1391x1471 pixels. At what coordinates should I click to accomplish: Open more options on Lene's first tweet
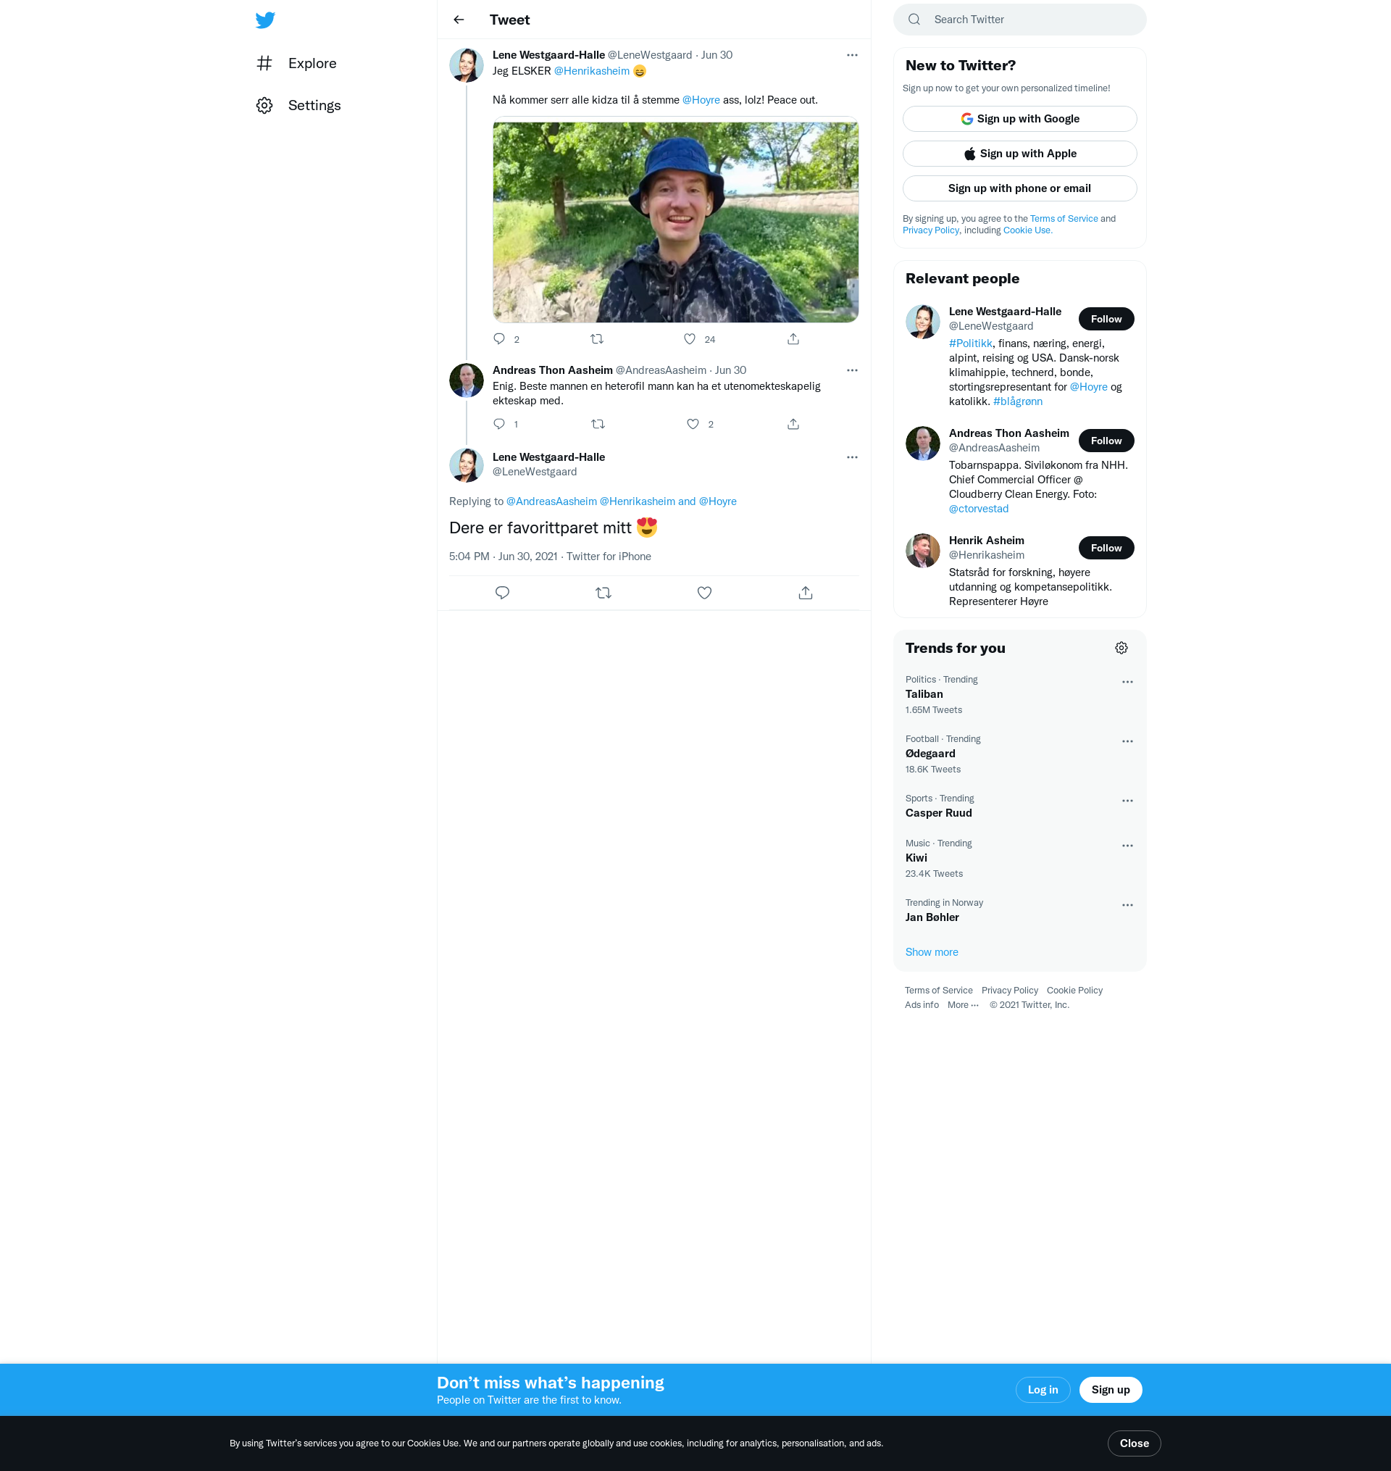pyautogui.click(x=852, y=55)
